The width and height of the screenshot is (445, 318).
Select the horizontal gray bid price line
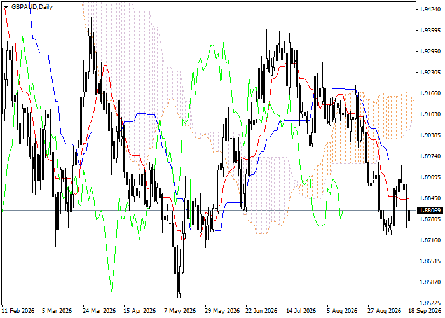(x=209, y=211)
